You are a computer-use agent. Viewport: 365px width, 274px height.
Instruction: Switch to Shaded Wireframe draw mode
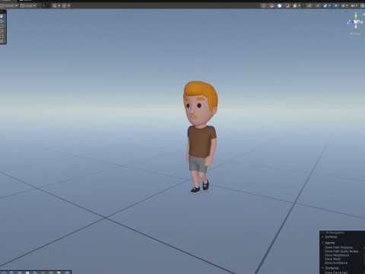271,5
